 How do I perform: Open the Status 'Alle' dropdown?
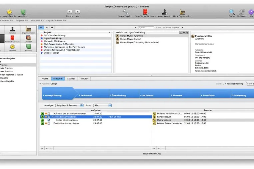click(x=103, y=105)
